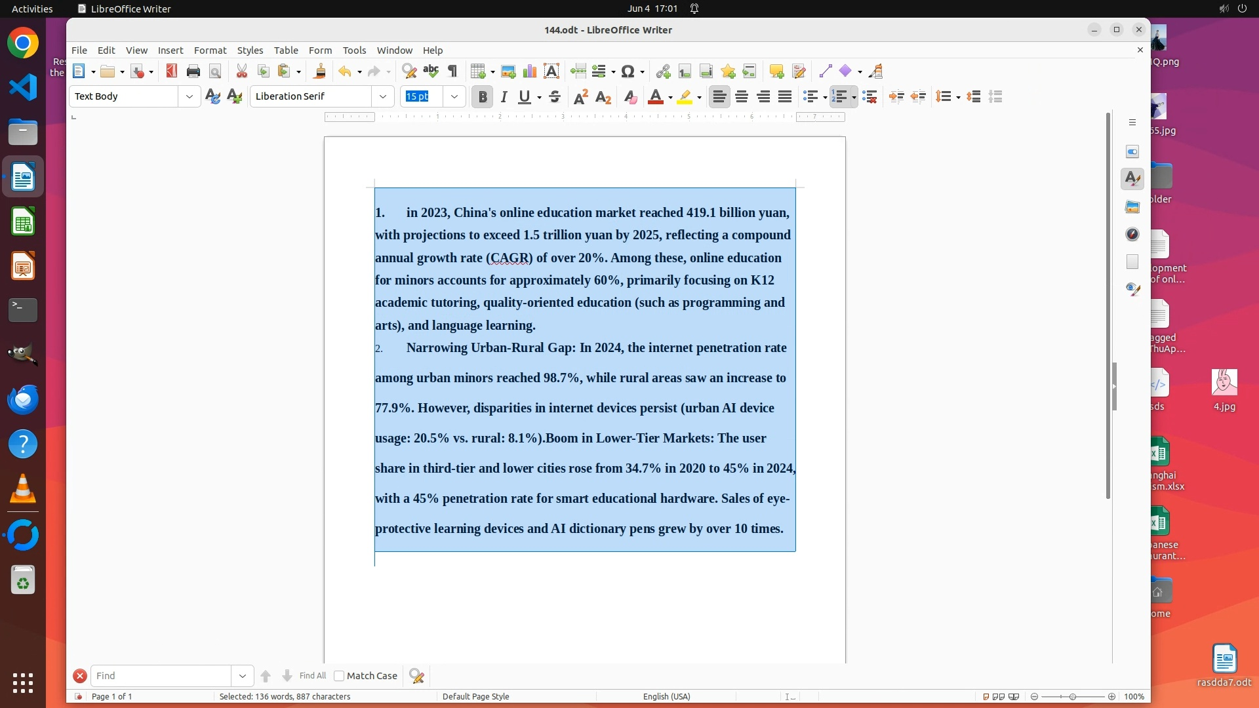
Task: Open the Special Character omega icon
Action: click(628, 71)
